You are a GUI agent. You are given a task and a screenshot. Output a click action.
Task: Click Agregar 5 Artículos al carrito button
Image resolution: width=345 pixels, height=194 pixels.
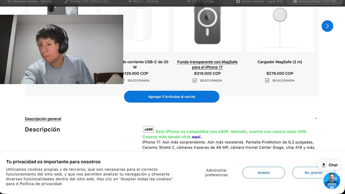click(172, 97)
